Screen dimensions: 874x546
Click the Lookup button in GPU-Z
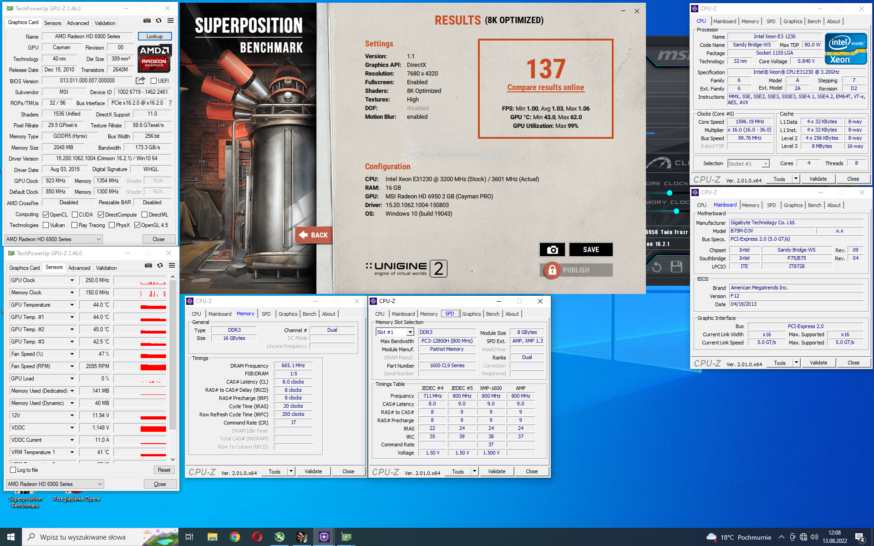(x=154, y=36)
